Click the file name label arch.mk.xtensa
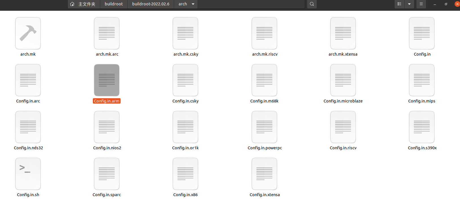The height and width of the screenshot is (219, 460). pos(343,54)
